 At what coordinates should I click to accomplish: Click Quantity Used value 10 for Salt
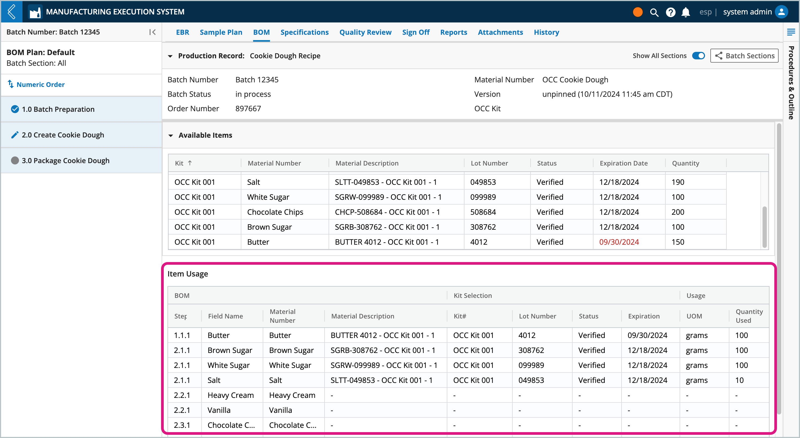pyautogui.click(x=740, y=380)
